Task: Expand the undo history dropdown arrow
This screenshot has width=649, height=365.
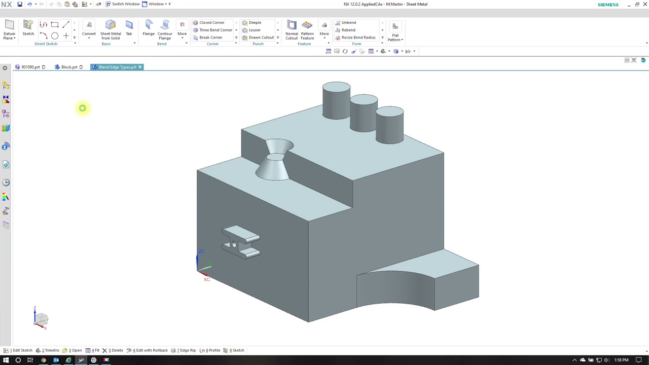Action: (35, 4)
